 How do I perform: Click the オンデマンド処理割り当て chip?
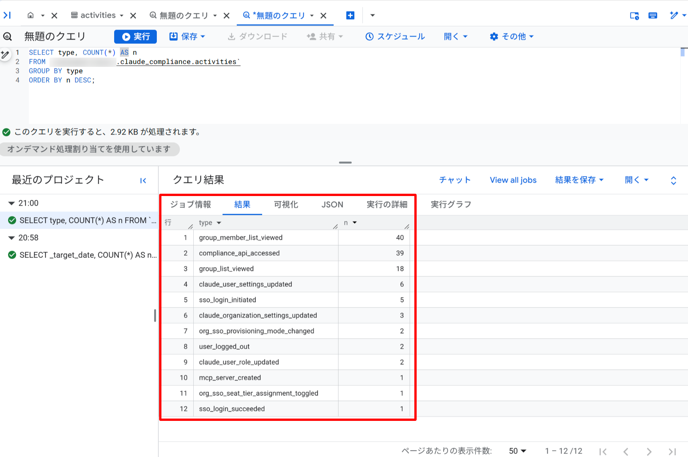coord(89,149)
